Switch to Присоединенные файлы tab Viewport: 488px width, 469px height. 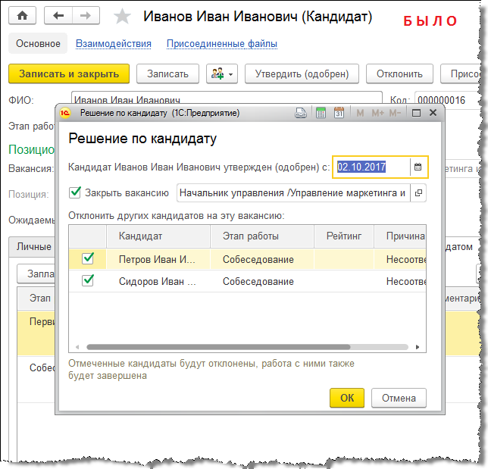(221, 44)
